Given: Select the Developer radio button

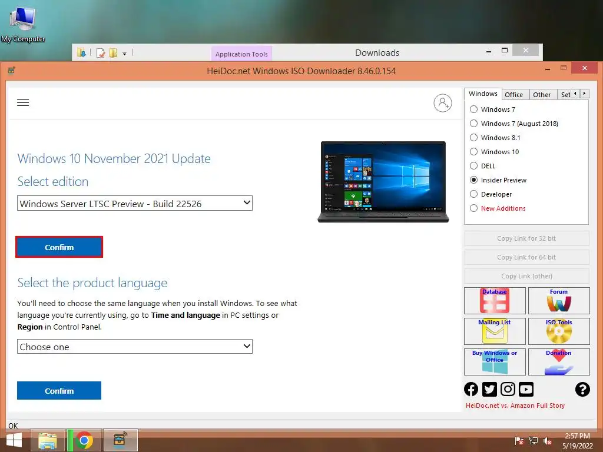Looking at the screenshot, I should (x=474, y=194).
